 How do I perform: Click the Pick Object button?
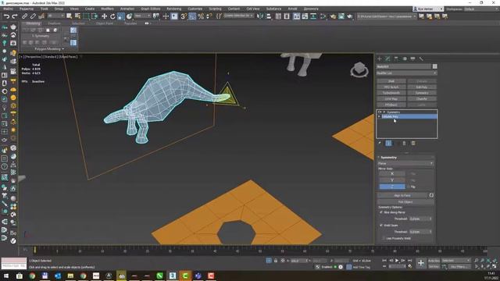pyautogui.click(x=405, y=201)
